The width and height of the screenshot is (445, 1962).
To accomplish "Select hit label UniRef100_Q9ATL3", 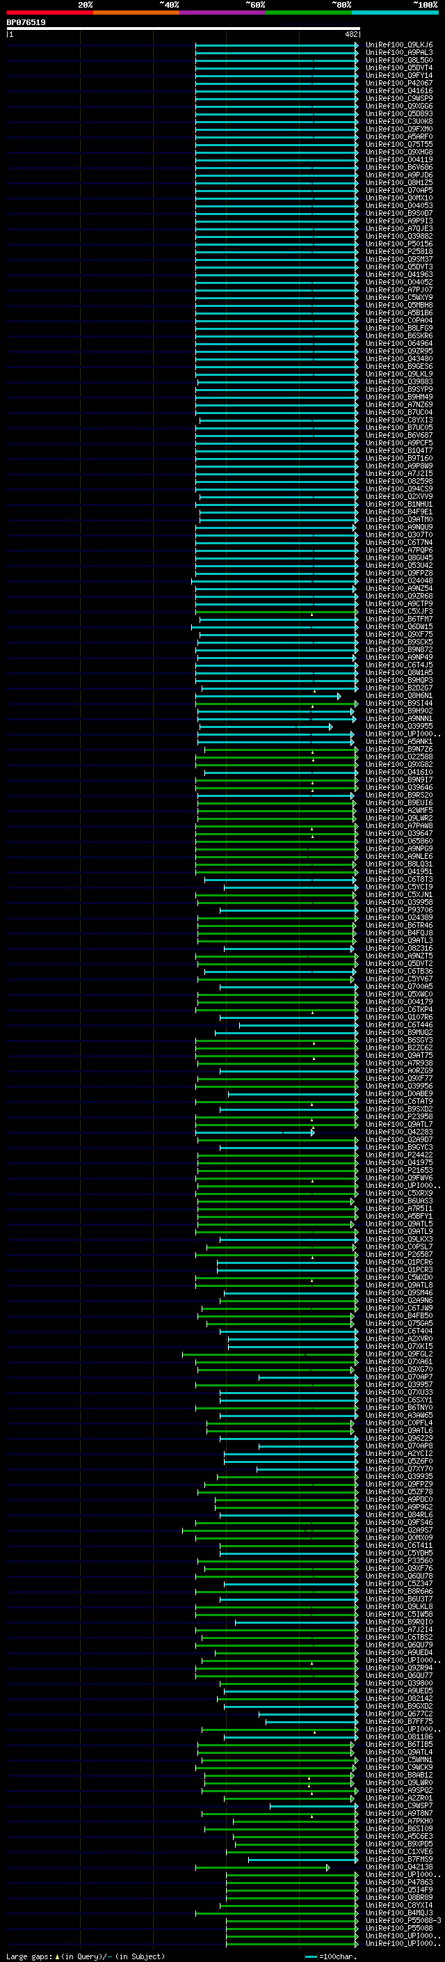I will [x=399, y=941].
